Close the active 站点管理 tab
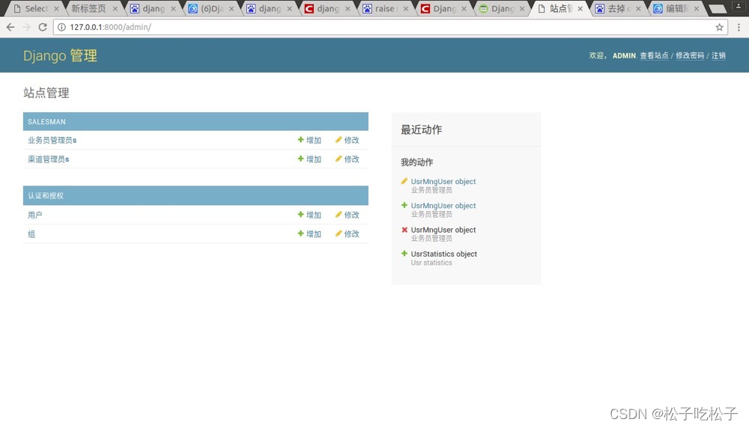Screen dimensions: 749x428 [580, 8]
